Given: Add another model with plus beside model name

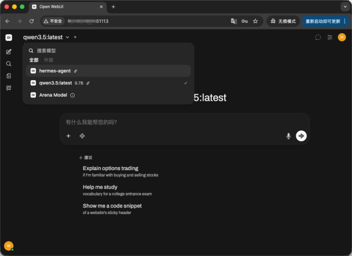Looking at the screenshot, I should pyautogui.click(x=75, y=37).
